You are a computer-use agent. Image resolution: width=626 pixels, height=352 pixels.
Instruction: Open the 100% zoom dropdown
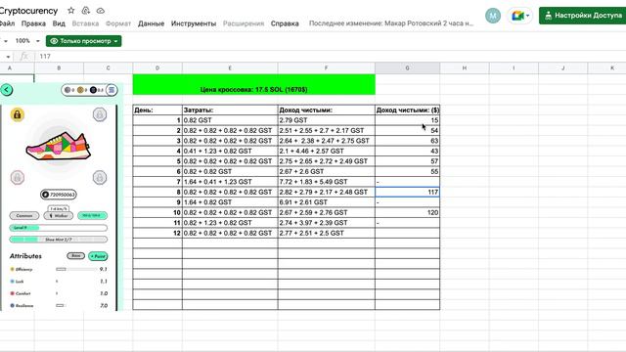(x=27, y=41)
